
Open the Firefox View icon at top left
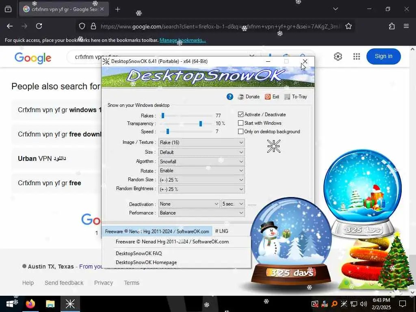[8, 9]
